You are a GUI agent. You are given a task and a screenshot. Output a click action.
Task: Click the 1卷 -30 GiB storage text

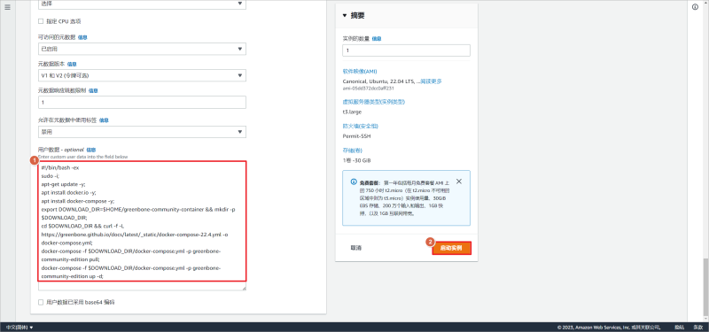click(357, 160)
